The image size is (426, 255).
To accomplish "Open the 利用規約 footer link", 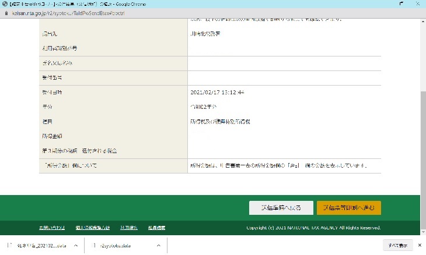I will [129, 228].
